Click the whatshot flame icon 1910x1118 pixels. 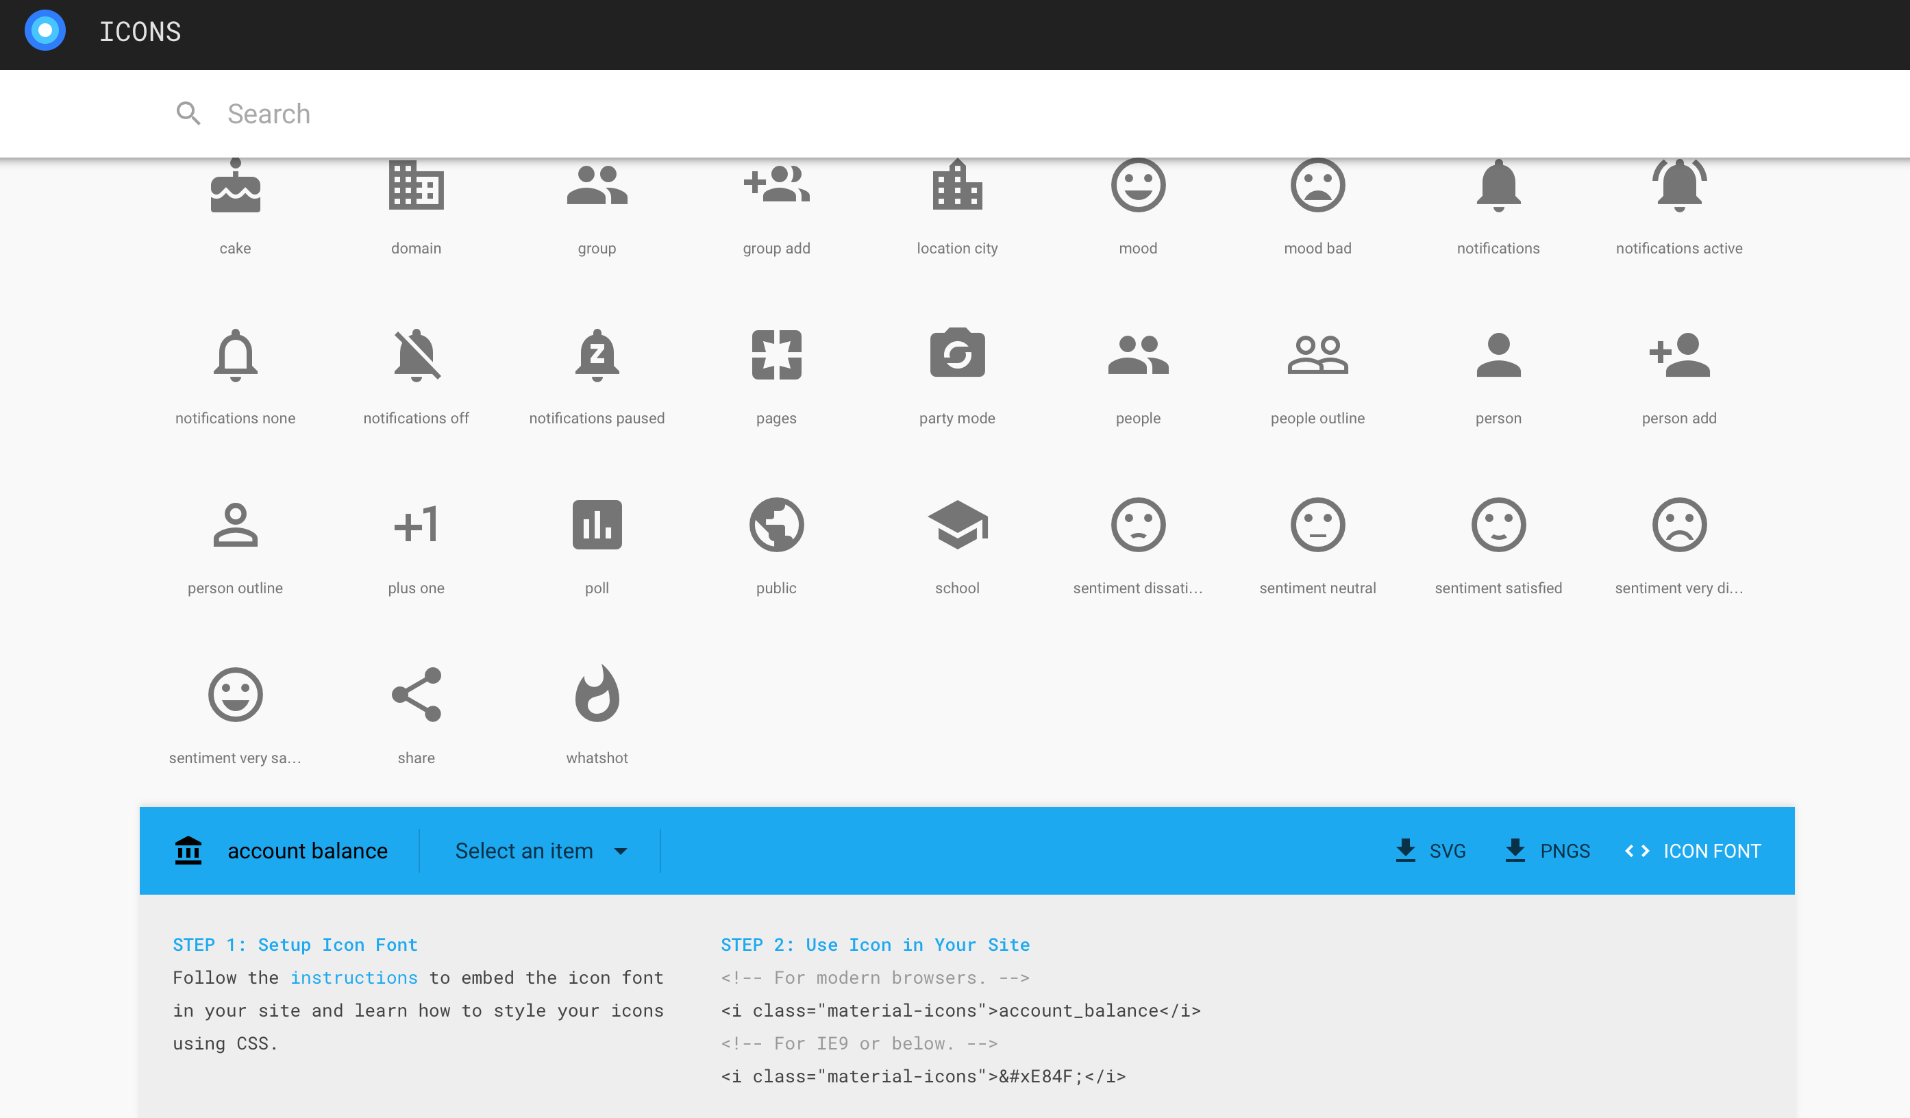point(597,693)
